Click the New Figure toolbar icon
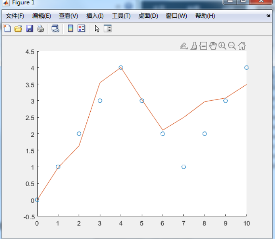275x239 pixels. coord(7,29)
